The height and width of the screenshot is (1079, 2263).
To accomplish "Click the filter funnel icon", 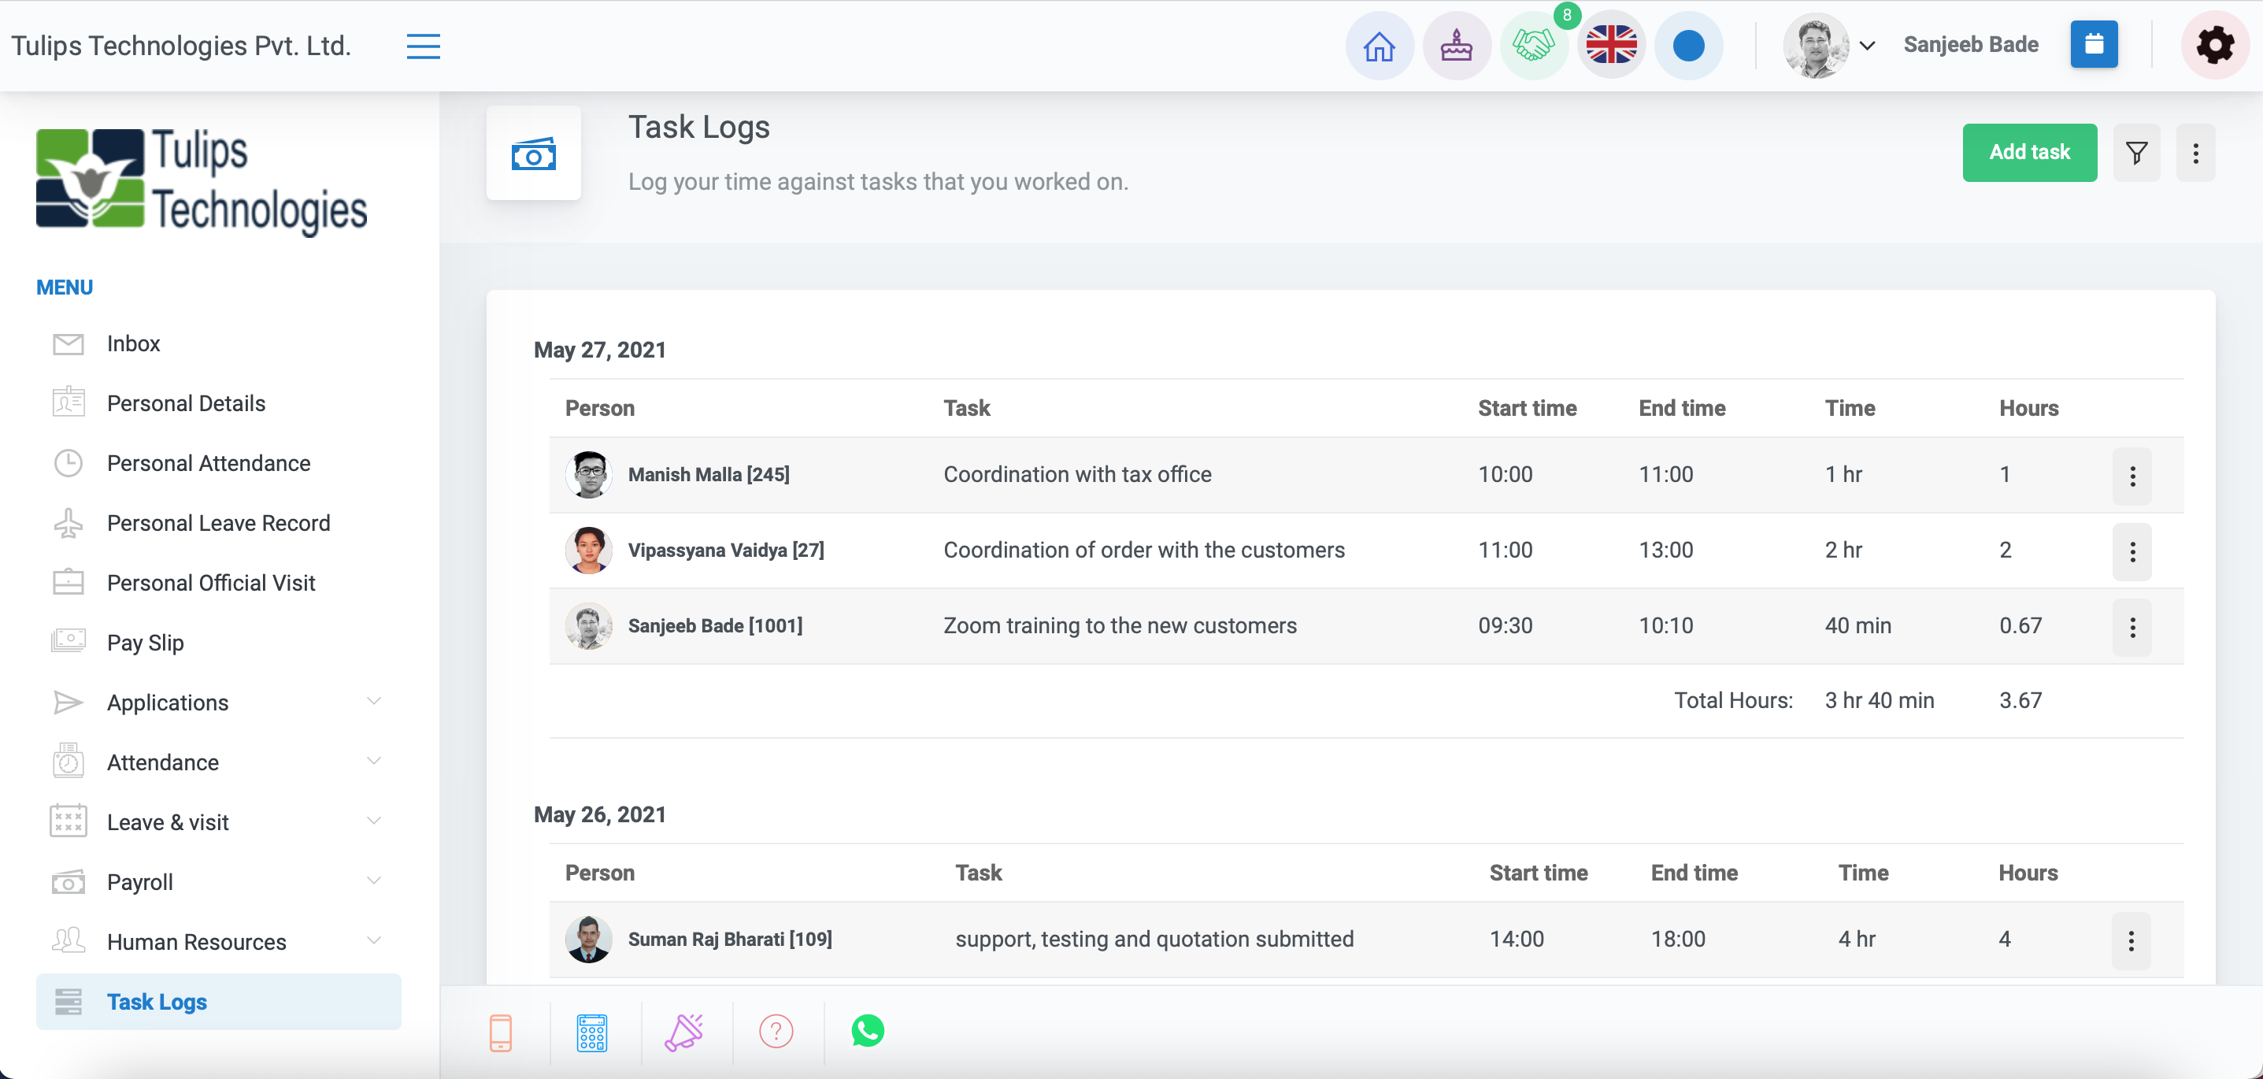I will [x=2136, y=153].
